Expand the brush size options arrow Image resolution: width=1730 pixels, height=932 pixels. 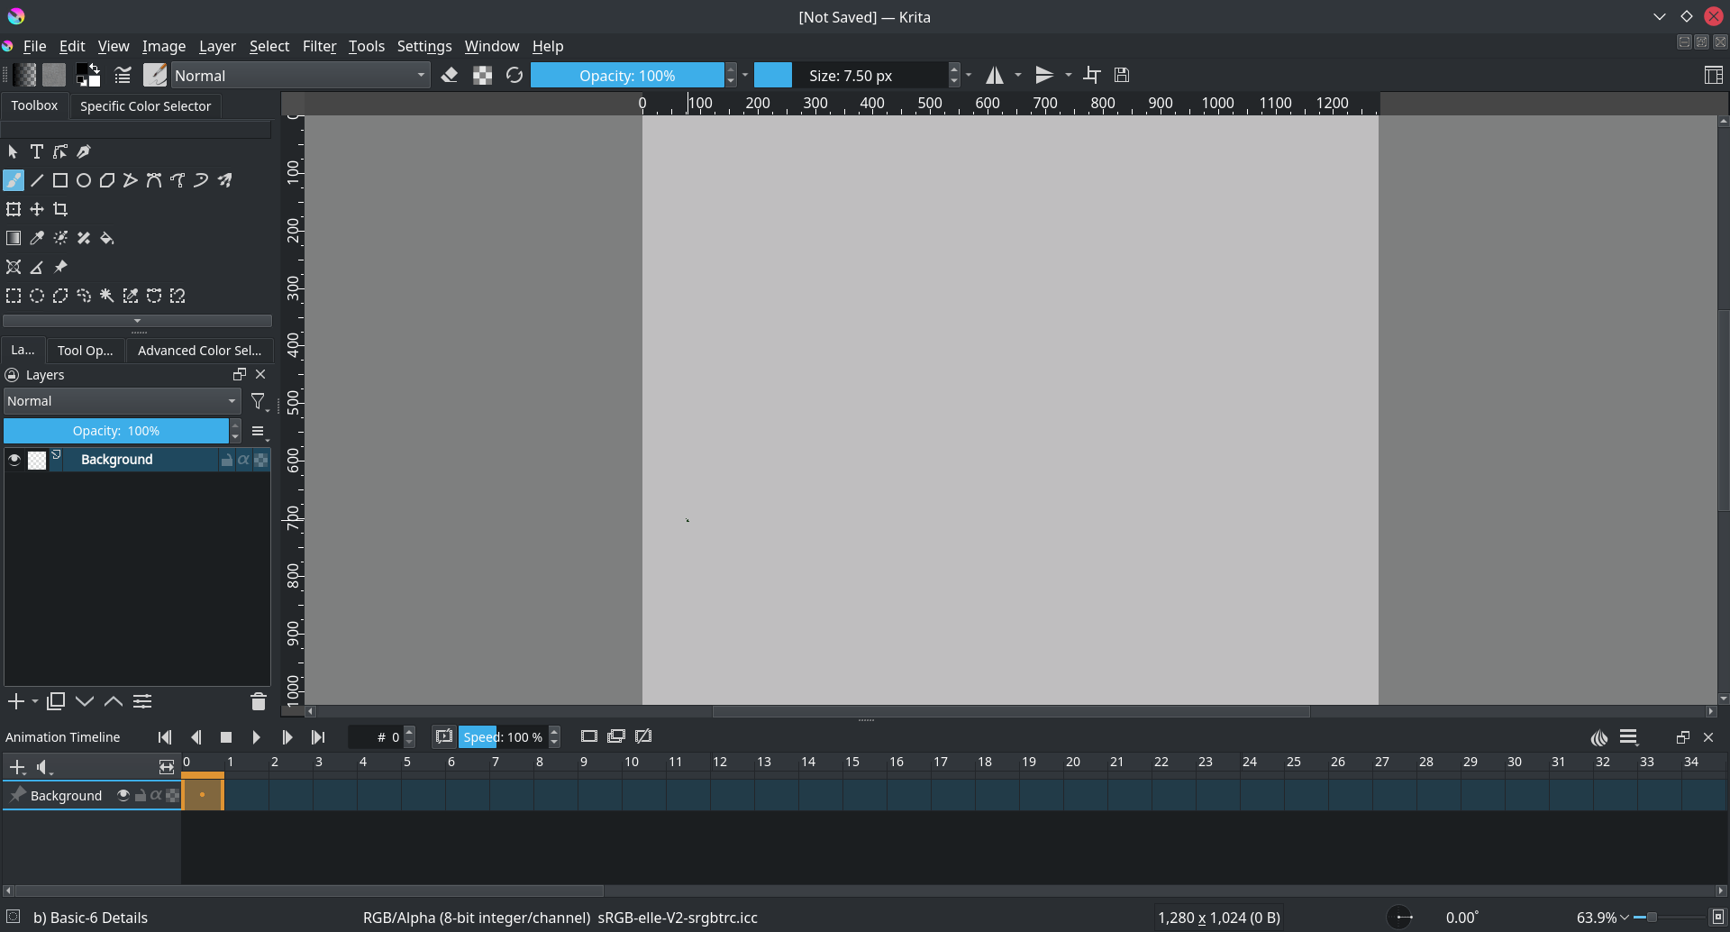[x=968, y=75]
